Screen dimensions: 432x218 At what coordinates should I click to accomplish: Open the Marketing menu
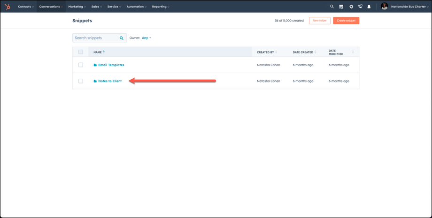coord(77,7)
